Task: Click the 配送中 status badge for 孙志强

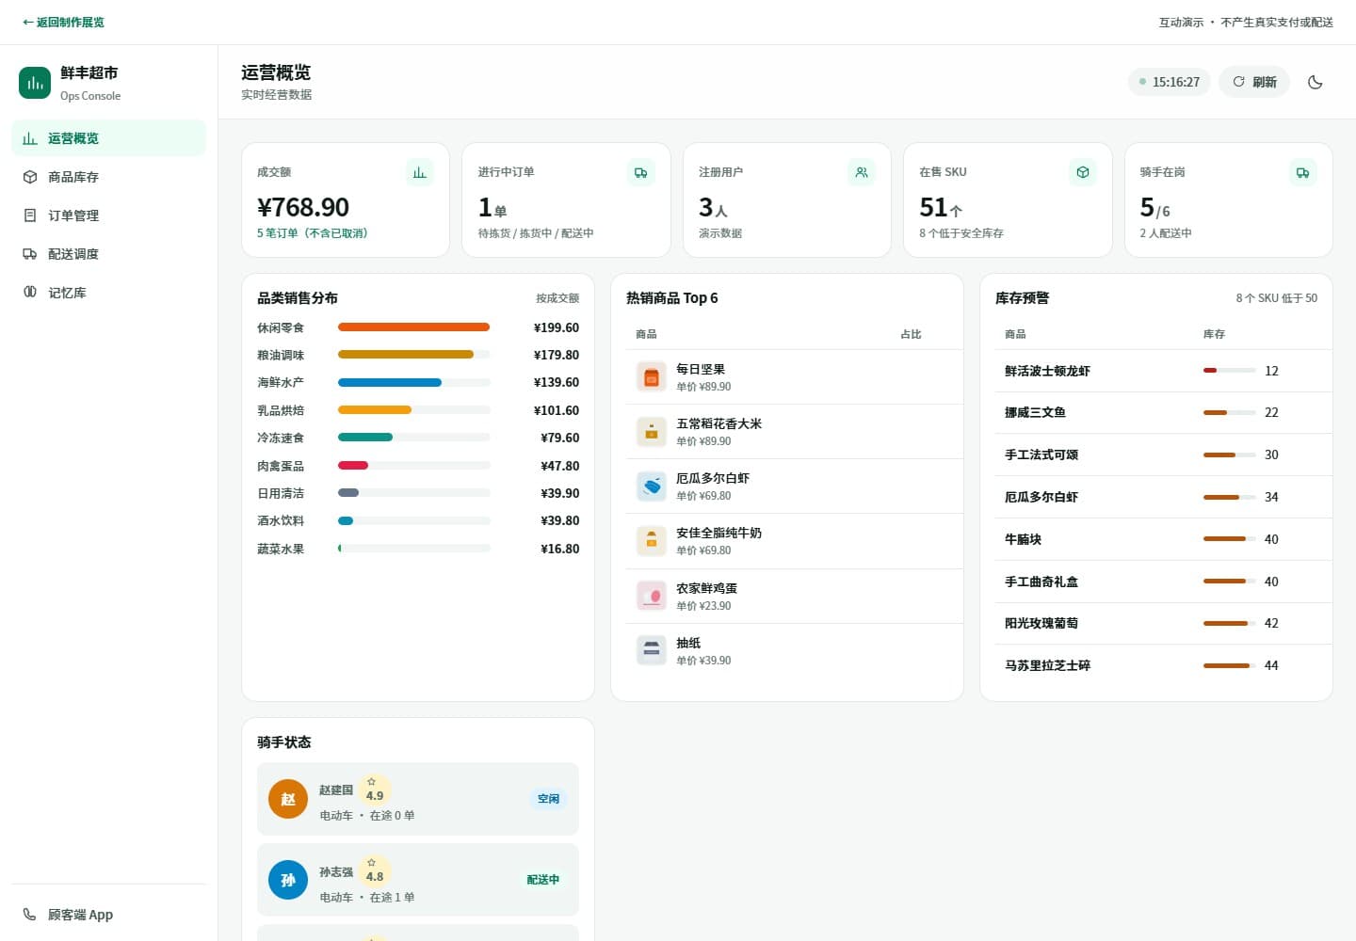Action: point(542,880)
